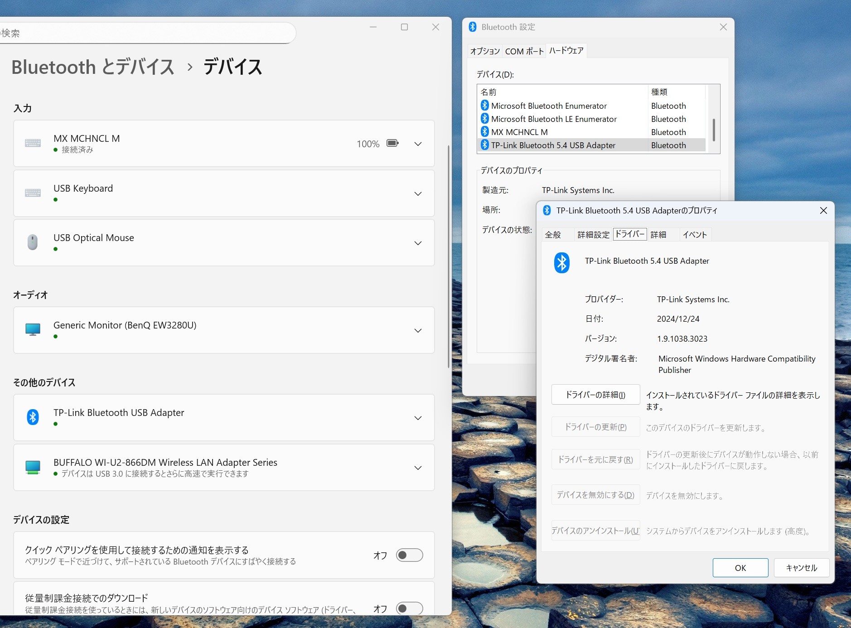Screen dimensions: 851x628
Task: Click the MX MCHNCL M battery icon
Action: (x=392, y=143)
